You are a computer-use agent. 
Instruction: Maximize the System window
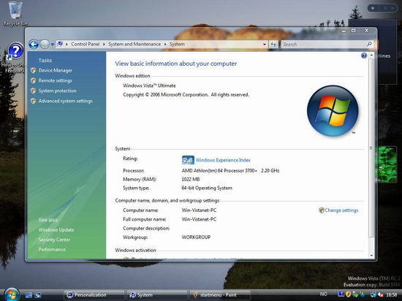pyautogui.click(x=354, y=31)
